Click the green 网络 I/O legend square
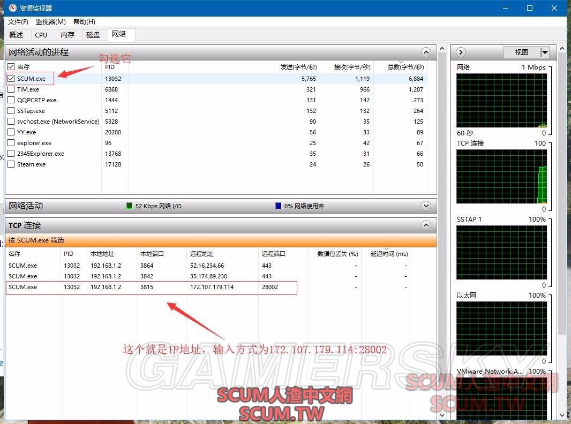 point(129,206)
